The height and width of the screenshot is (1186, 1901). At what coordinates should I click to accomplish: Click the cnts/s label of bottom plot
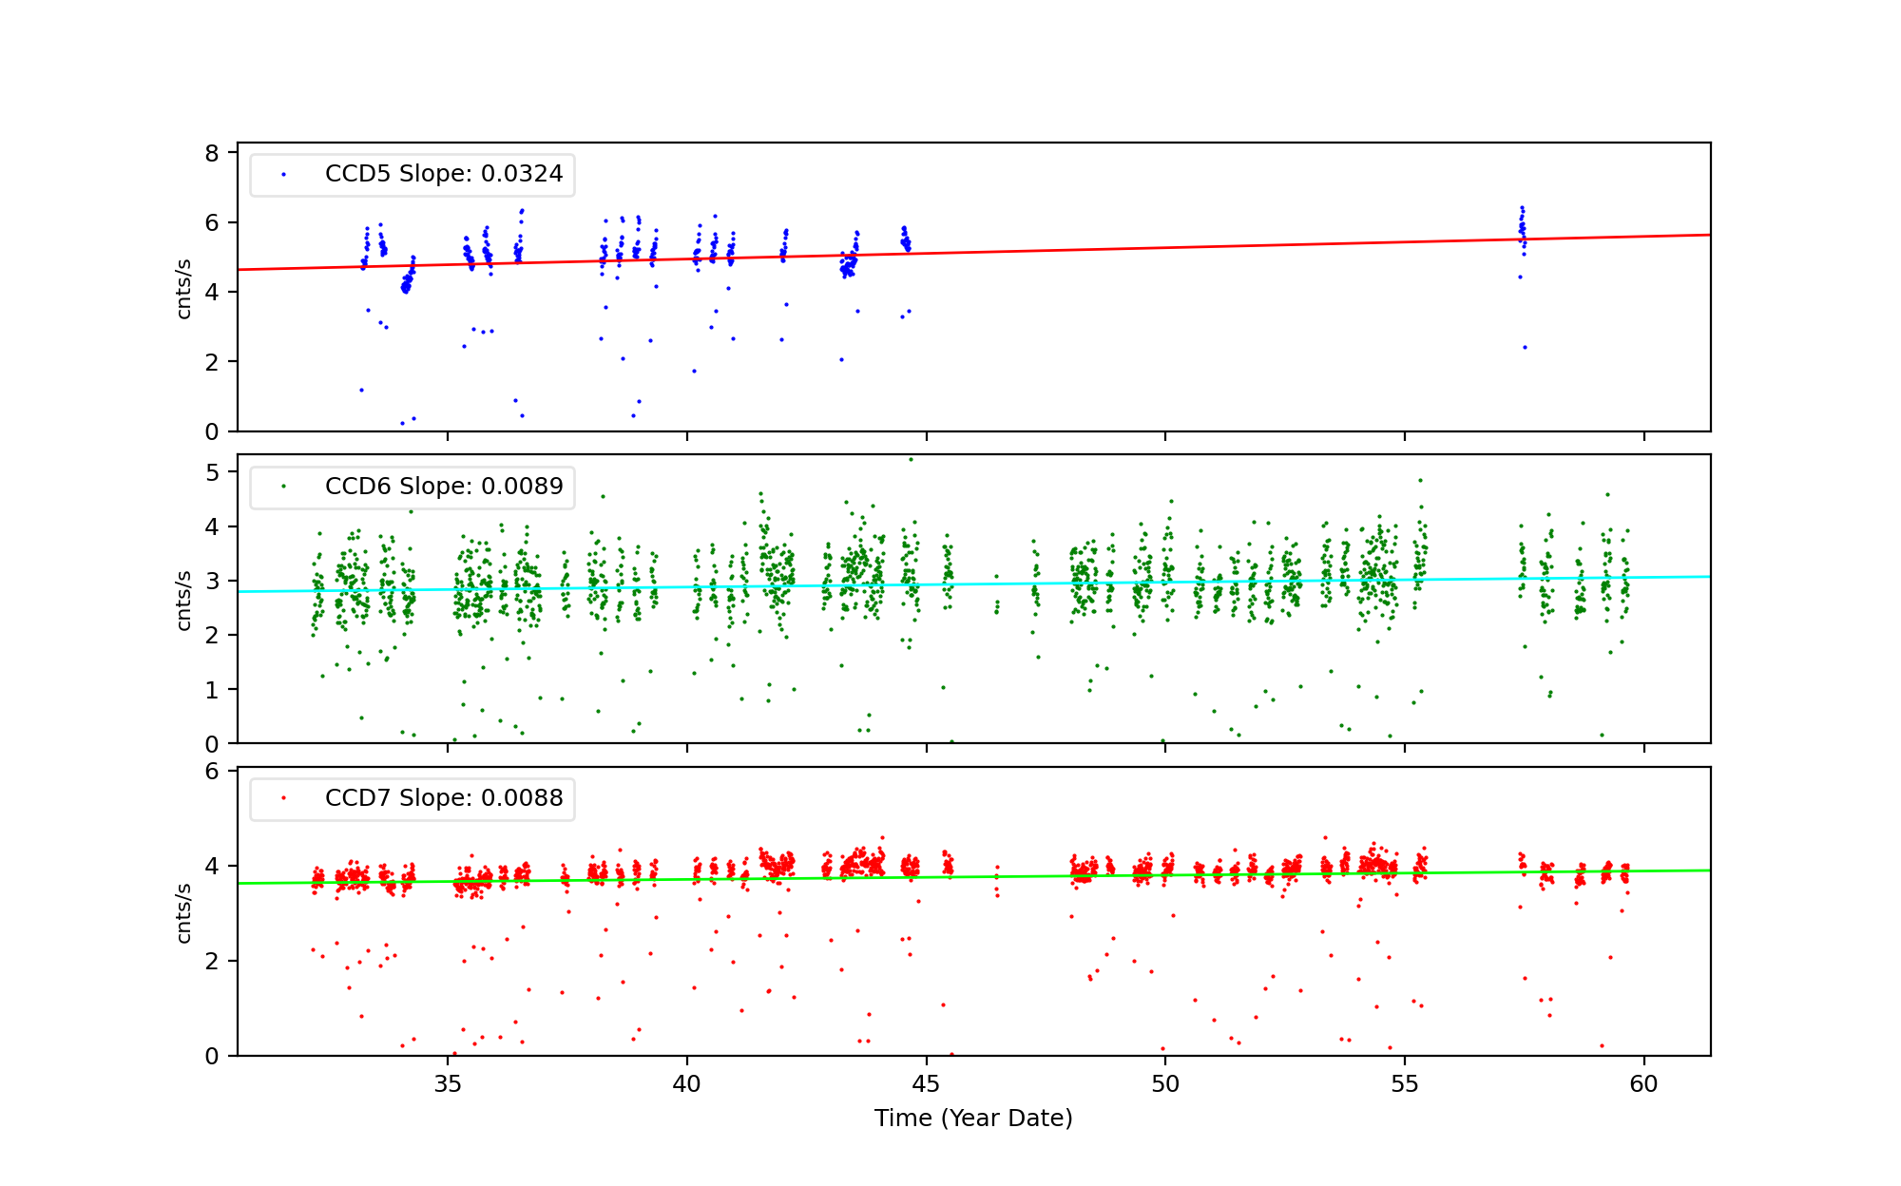[184, 912]
